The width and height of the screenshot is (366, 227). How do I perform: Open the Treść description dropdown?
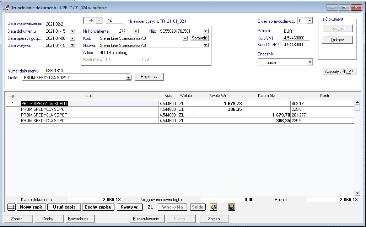click(129, 78)
